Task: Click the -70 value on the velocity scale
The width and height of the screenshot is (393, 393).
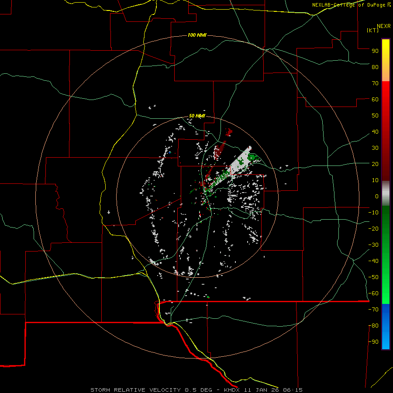Action: point(373,309)
